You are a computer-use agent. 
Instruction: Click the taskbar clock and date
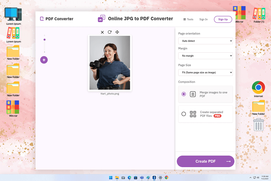tap(265, 178)
